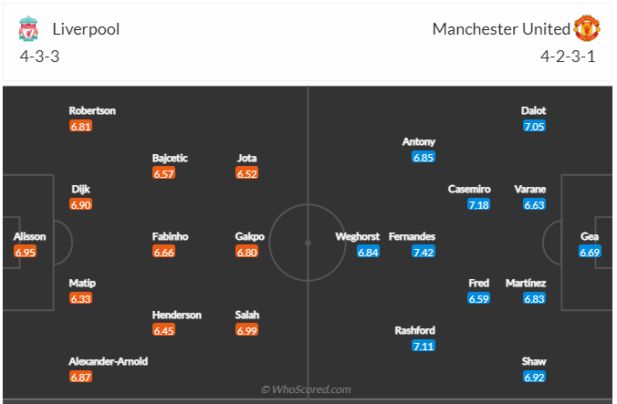This screenshot has height=404, width=617.
Task: Click Shaw's 6.92 rating badge
Action: (x=534, y=376)
